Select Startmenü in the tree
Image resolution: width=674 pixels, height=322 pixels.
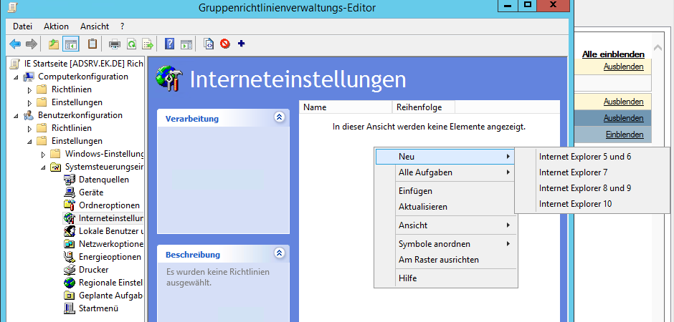point(98,308)
